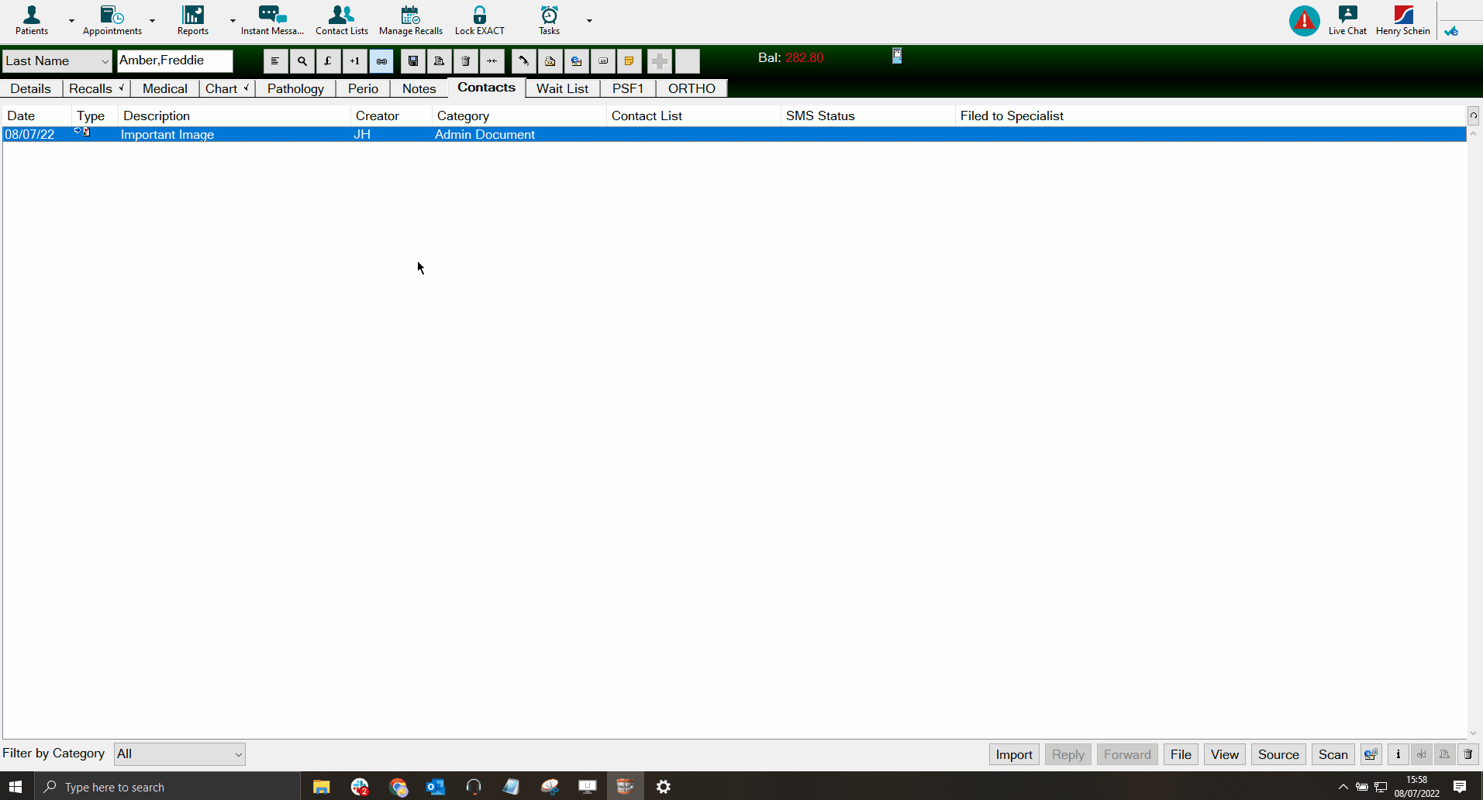
Task: Click the email attachment icon near Scan
Action: coord(1371,754)
